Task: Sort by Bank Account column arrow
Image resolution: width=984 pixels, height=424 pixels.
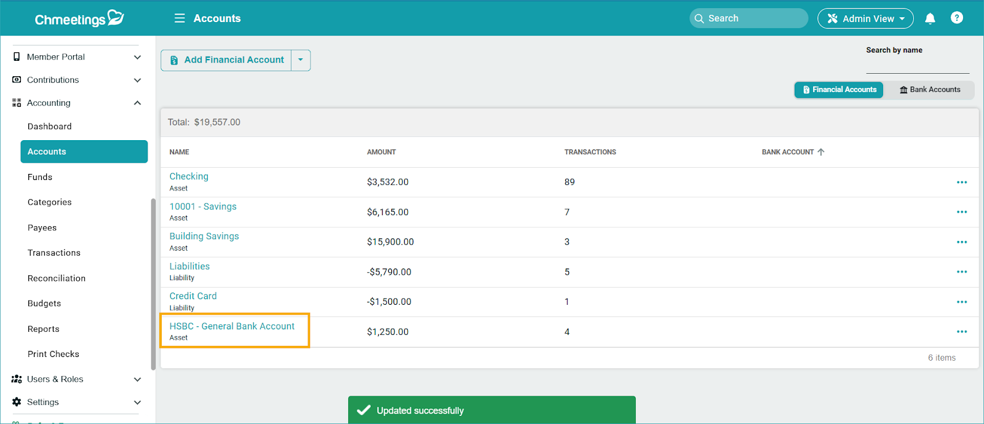Action: (x=821, y=152)
